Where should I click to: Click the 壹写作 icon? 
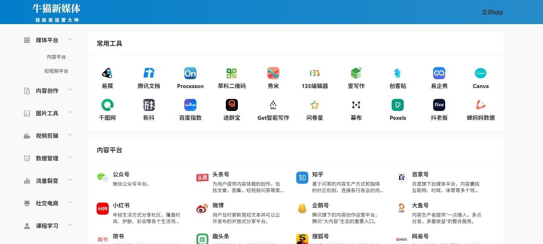tap(356, 73)
